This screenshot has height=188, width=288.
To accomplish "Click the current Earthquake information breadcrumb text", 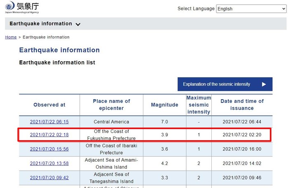I will click(46, 37).
